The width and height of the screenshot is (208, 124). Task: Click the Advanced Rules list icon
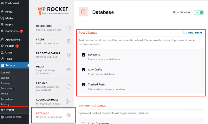[x=69, y=102]
